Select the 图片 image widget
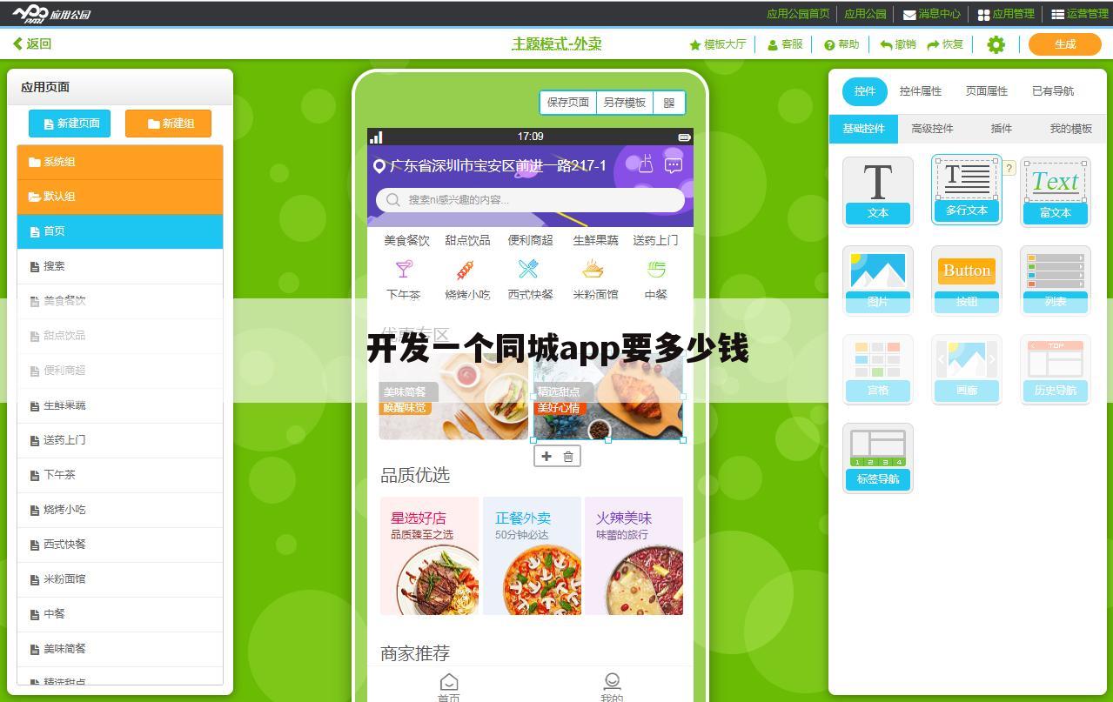The height and width of the screenshot is (702, 1113). [x=878, y=280]
